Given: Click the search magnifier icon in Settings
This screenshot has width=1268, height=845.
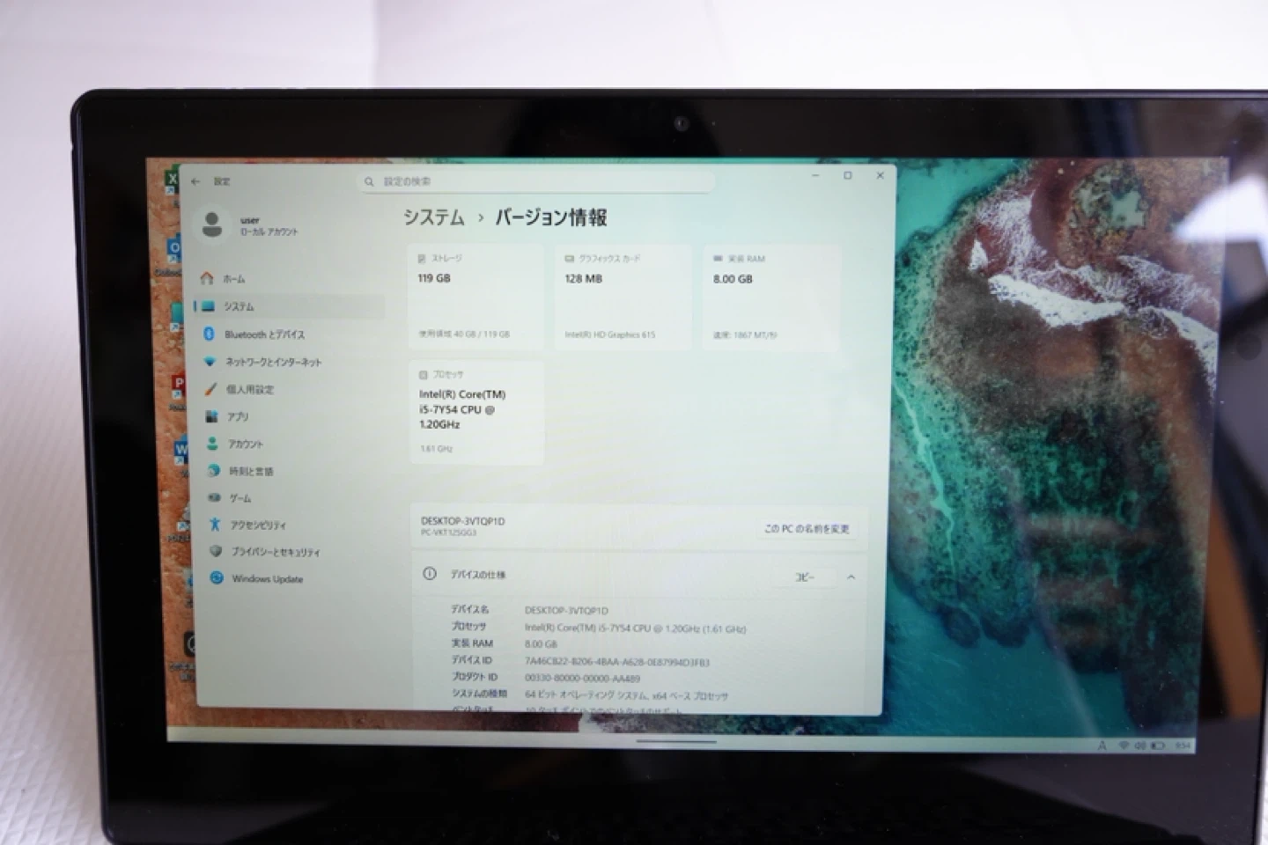Looking at the screenshot, I should point(369,181).
